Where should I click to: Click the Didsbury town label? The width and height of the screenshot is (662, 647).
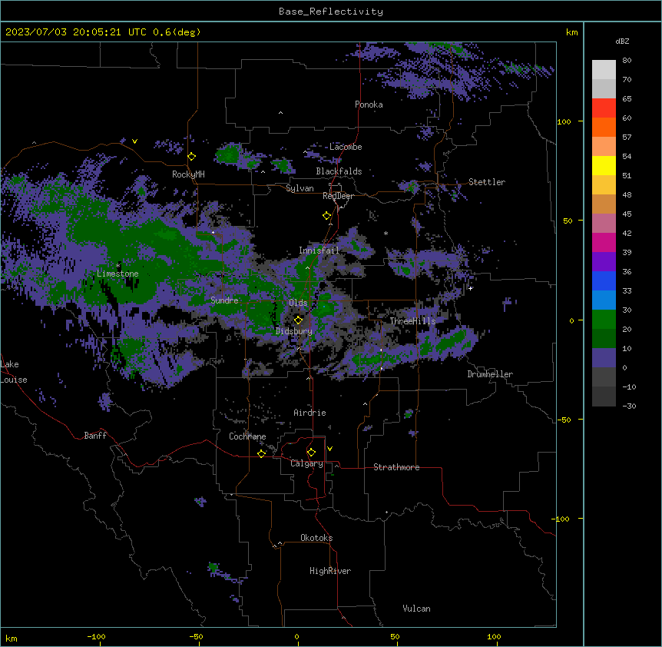[x=294, y=331]
